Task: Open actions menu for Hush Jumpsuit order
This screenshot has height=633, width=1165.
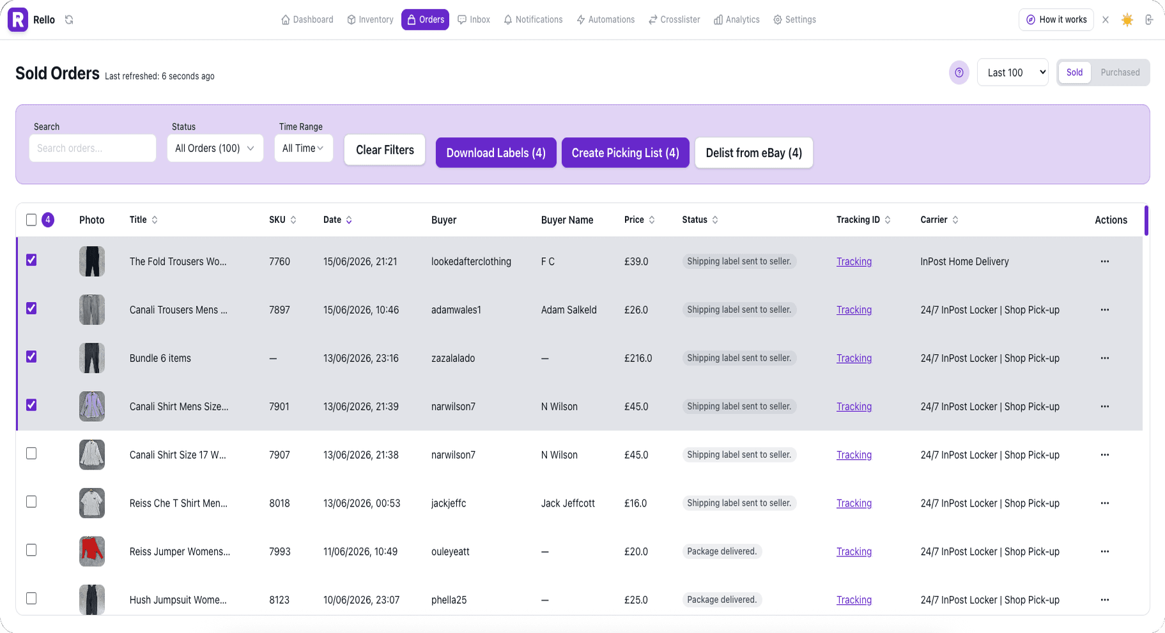Action: tap(1105, 600)
